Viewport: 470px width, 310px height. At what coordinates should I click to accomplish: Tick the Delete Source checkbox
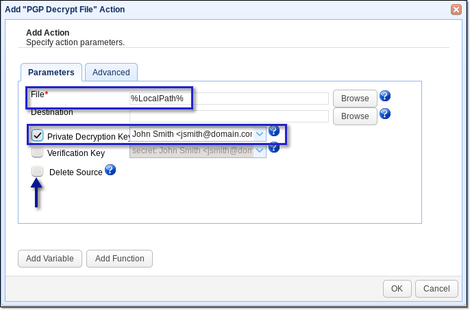click(38, 171)
